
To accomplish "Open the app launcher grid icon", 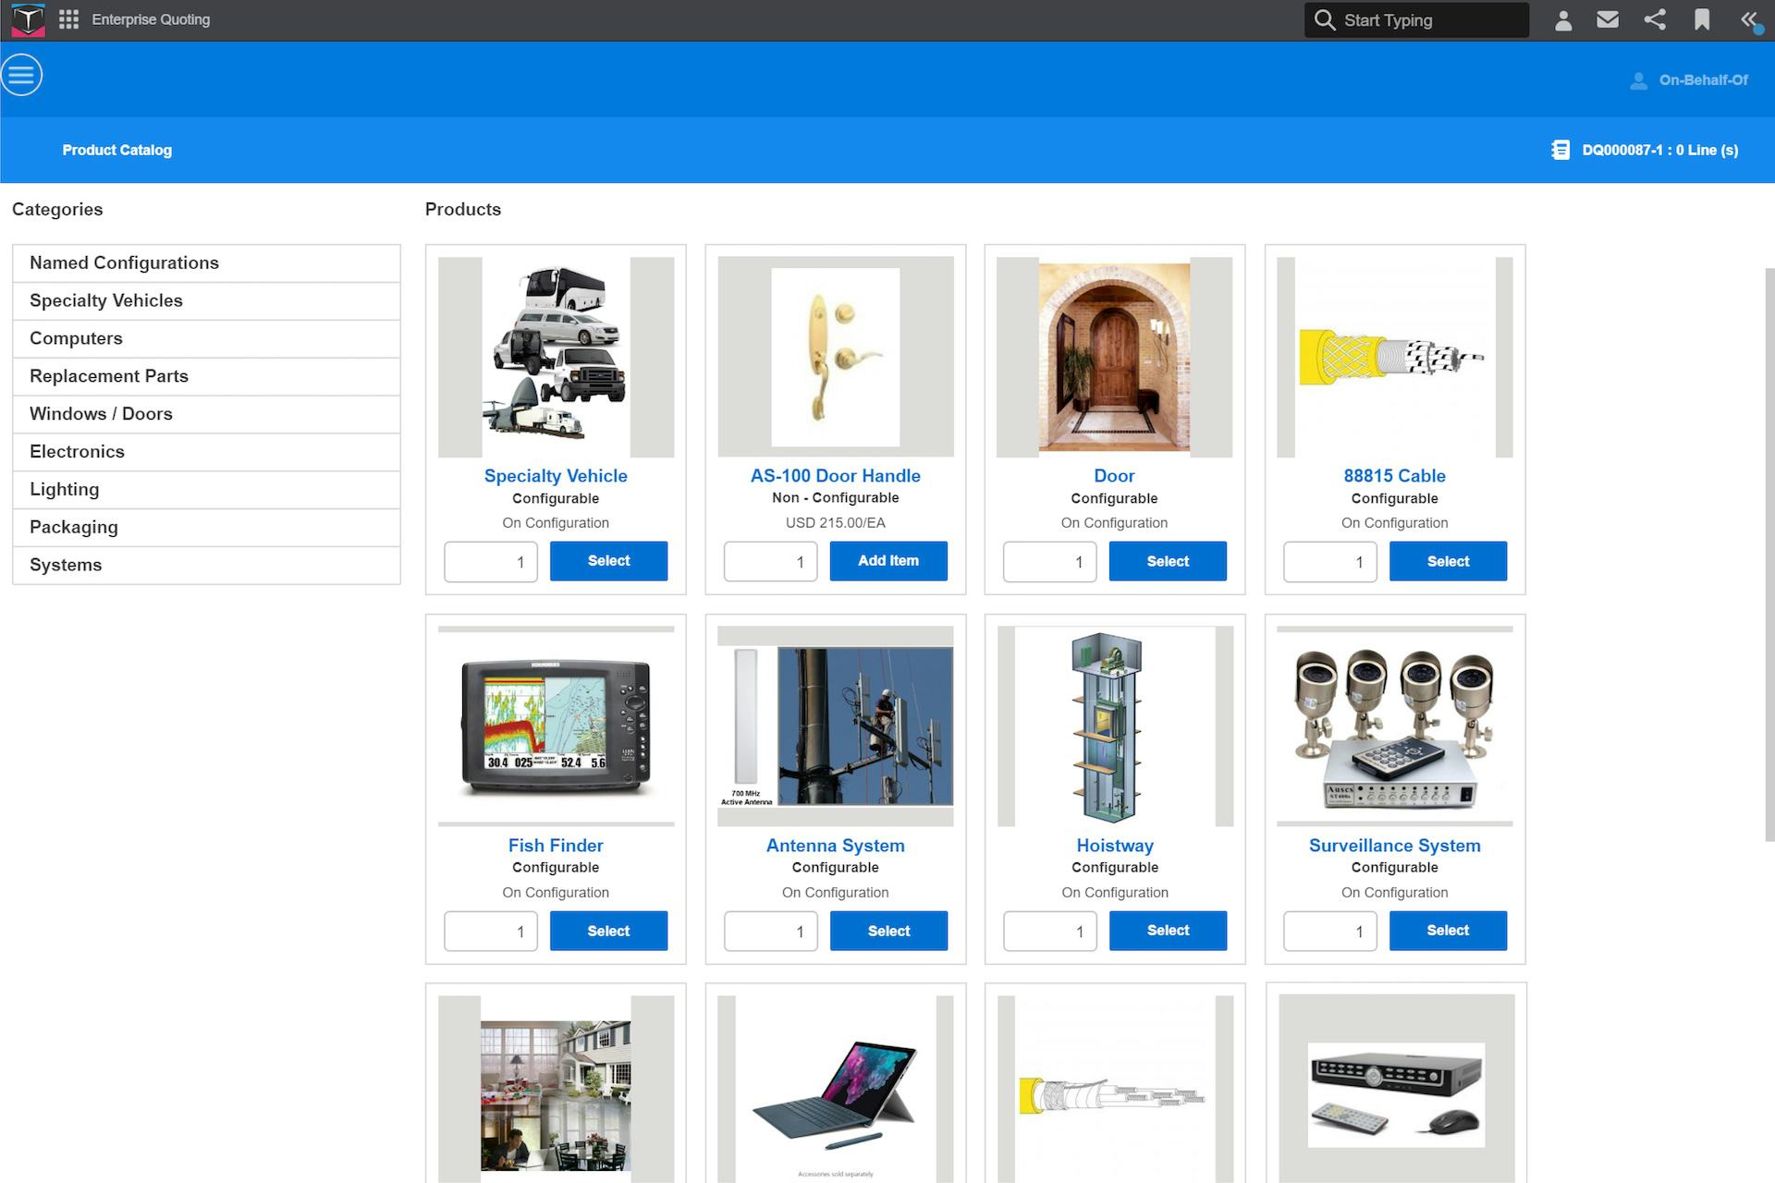I will 69,19.
